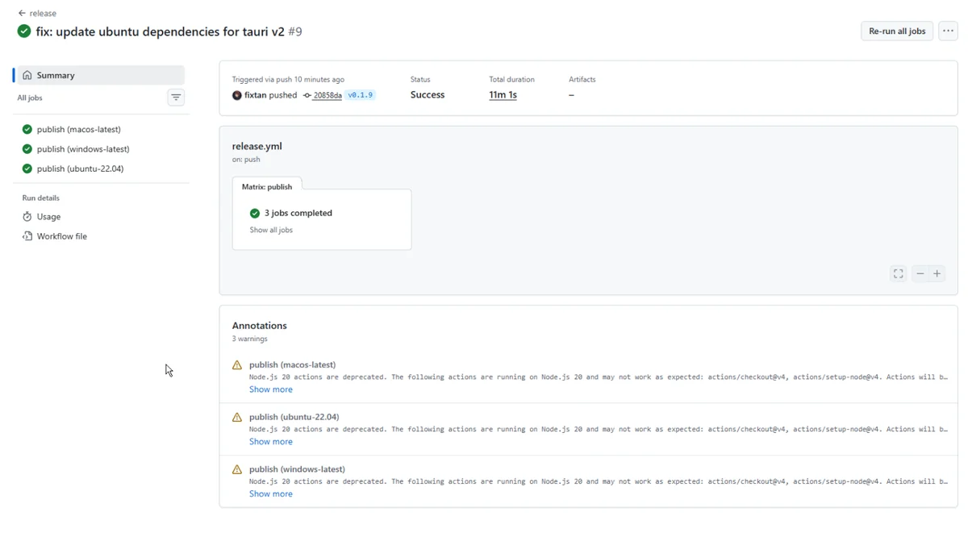968x533 pixels.
Task: Open the Workflow file page
Action: (61, 236)
